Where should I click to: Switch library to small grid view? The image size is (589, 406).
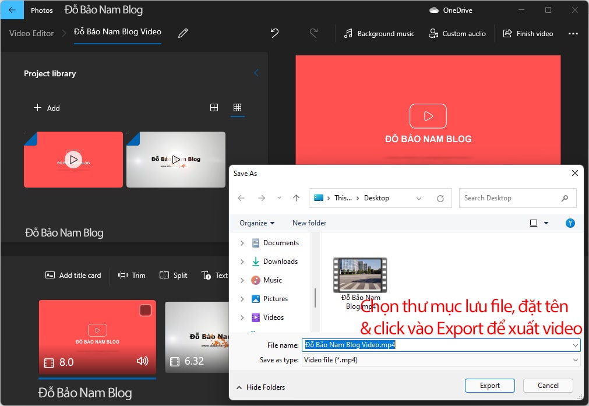tap(237, 108)
